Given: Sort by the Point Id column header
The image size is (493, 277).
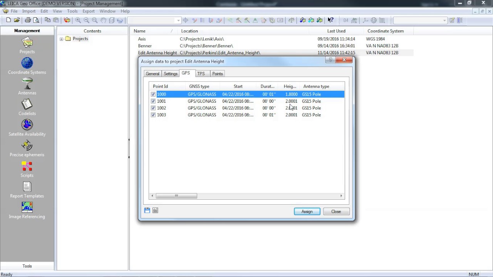Looking at the screenshot, I should (x=167, y=86).
